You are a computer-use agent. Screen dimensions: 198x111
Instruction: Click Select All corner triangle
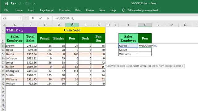pyautogui.click(x=3, y=25)
